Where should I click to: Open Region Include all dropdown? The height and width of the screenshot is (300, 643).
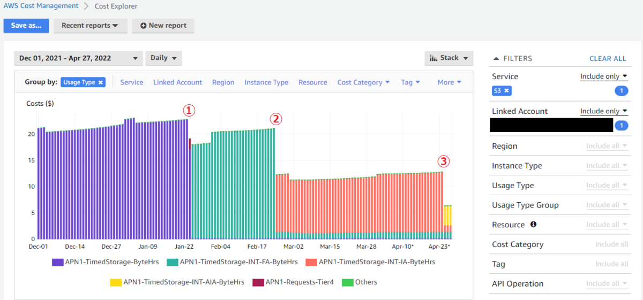[x=607, y=146]
